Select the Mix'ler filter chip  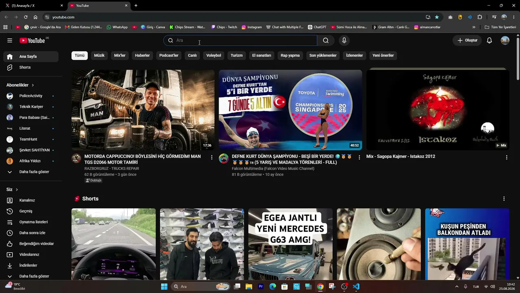[120, 55]
